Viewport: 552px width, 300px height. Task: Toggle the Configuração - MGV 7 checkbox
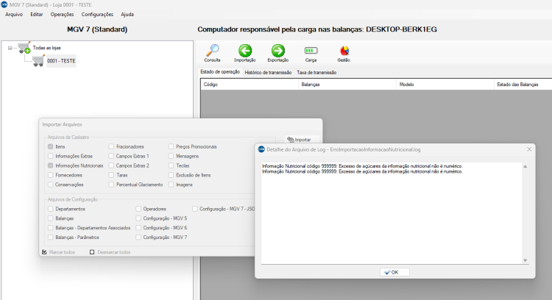click(x=138, y=238)
